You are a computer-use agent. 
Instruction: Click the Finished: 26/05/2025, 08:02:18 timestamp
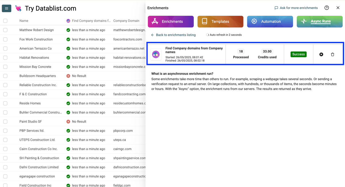pyautogui.click(x=185, y=61)
